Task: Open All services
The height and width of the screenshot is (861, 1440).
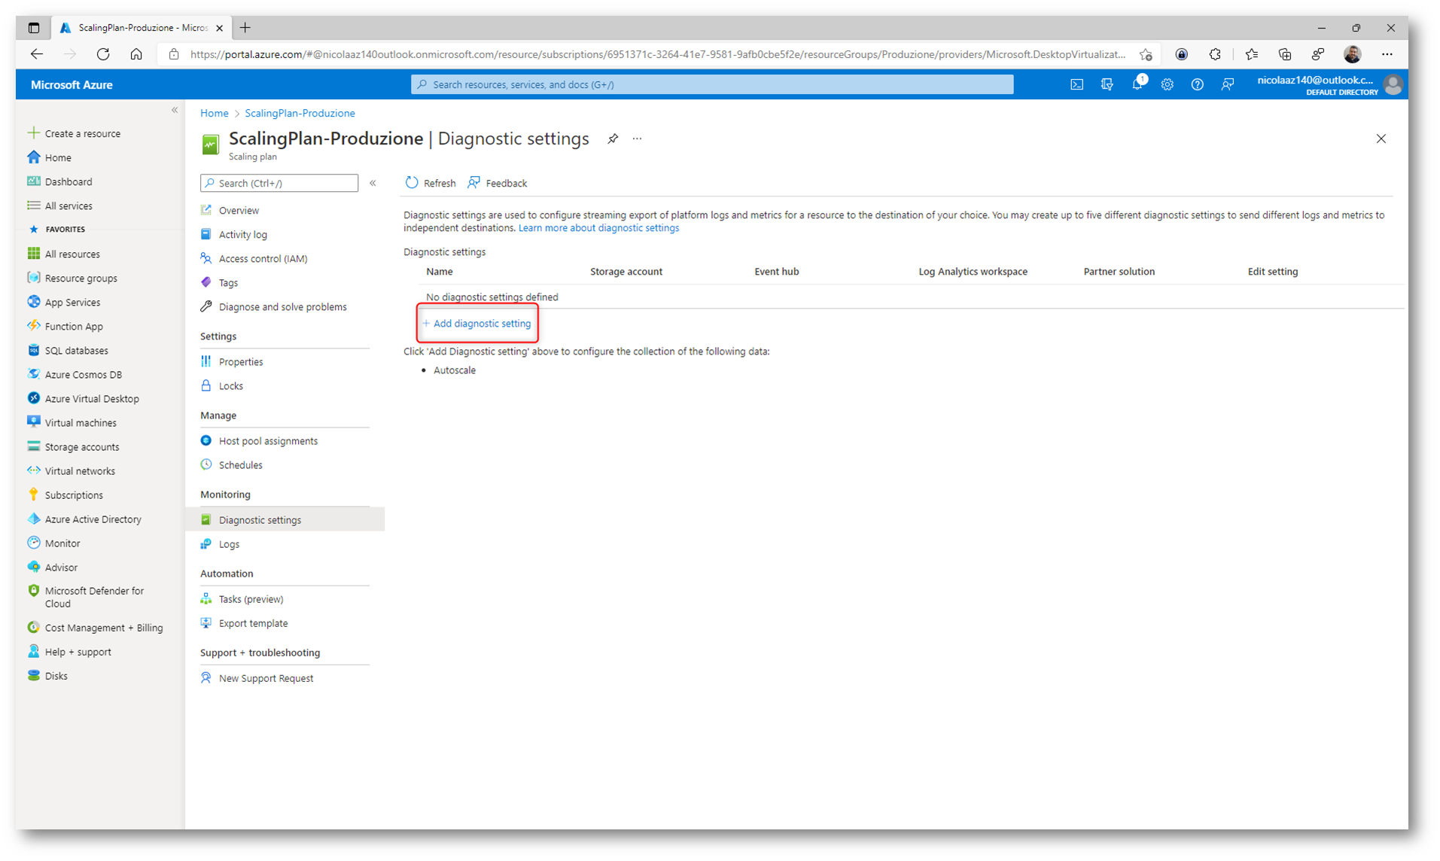Action: tap(68, 205)
